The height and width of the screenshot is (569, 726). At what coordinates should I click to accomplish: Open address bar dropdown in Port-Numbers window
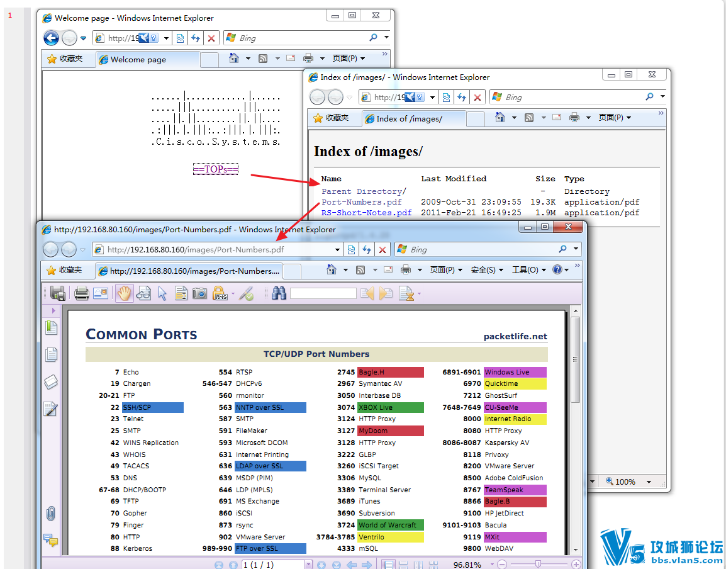click(x=338, y=250)
